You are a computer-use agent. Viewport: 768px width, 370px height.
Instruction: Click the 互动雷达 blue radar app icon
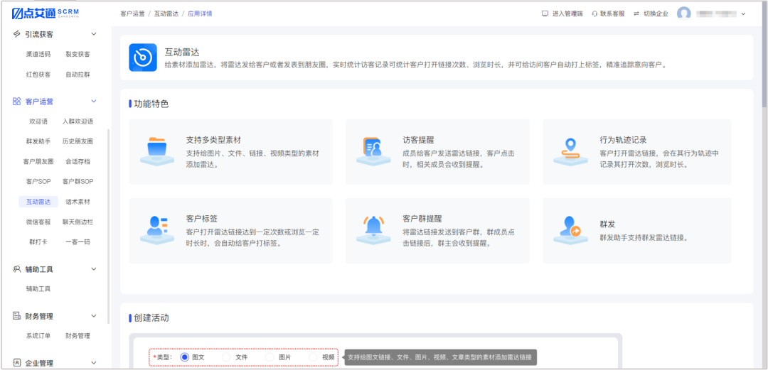click(143, 58)
